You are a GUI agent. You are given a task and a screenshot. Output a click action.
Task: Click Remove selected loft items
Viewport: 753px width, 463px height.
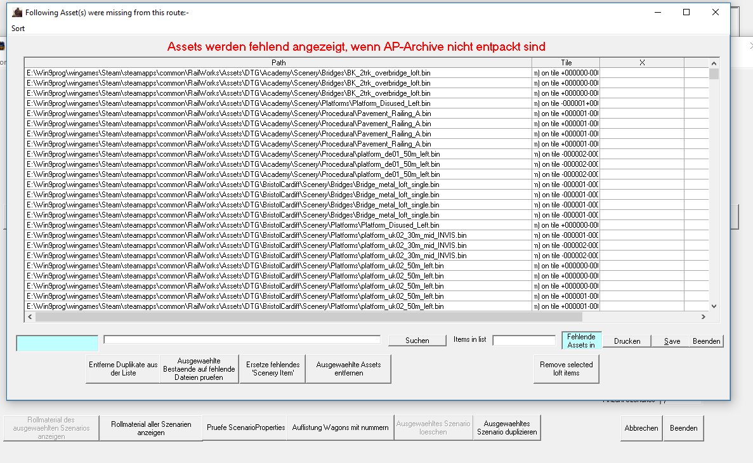566,368
